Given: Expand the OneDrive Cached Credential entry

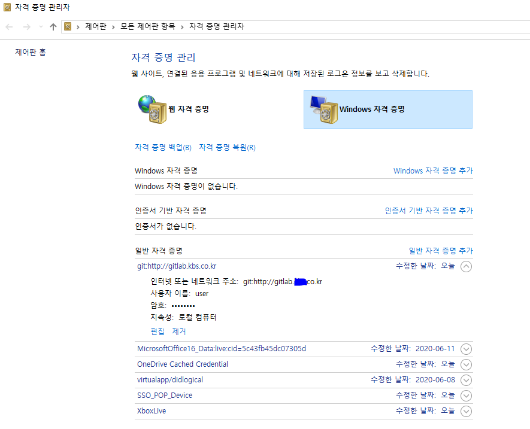Looking at the screenshot, I should pos(466,364).
